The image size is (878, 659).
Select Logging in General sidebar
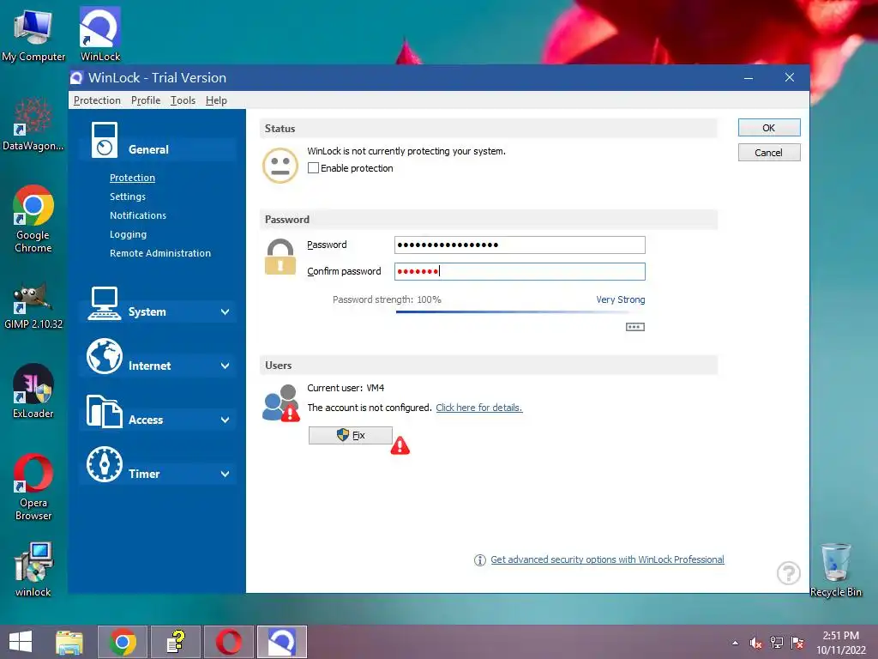(129, 235)
